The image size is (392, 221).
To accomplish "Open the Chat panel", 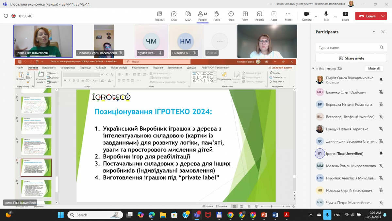I will [x=174, y=16].
